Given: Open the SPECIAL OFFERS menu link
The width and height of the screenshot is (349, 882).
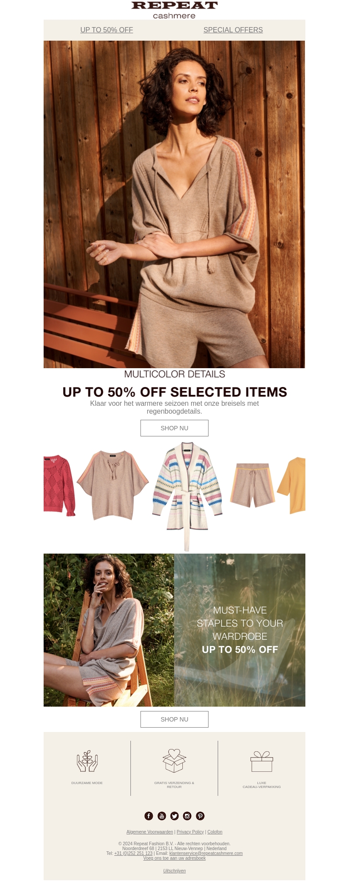Looking at the screenshot, I should click(x=233, y=30).
